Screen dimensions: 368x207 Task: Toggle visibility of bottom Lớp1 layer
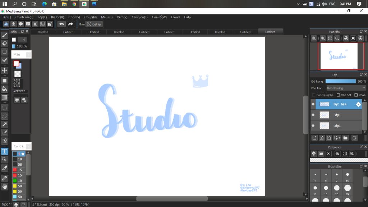[x=313, y=125]
